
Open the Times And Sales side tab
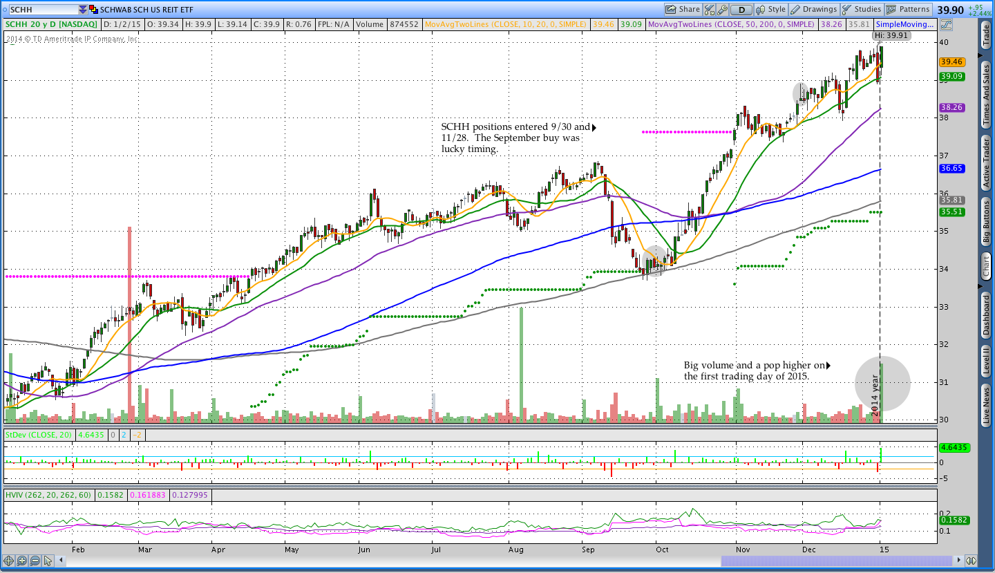[x=986, y=94]
